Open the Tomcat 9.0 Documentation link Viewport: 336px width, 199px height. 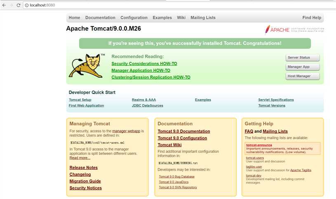184,131
